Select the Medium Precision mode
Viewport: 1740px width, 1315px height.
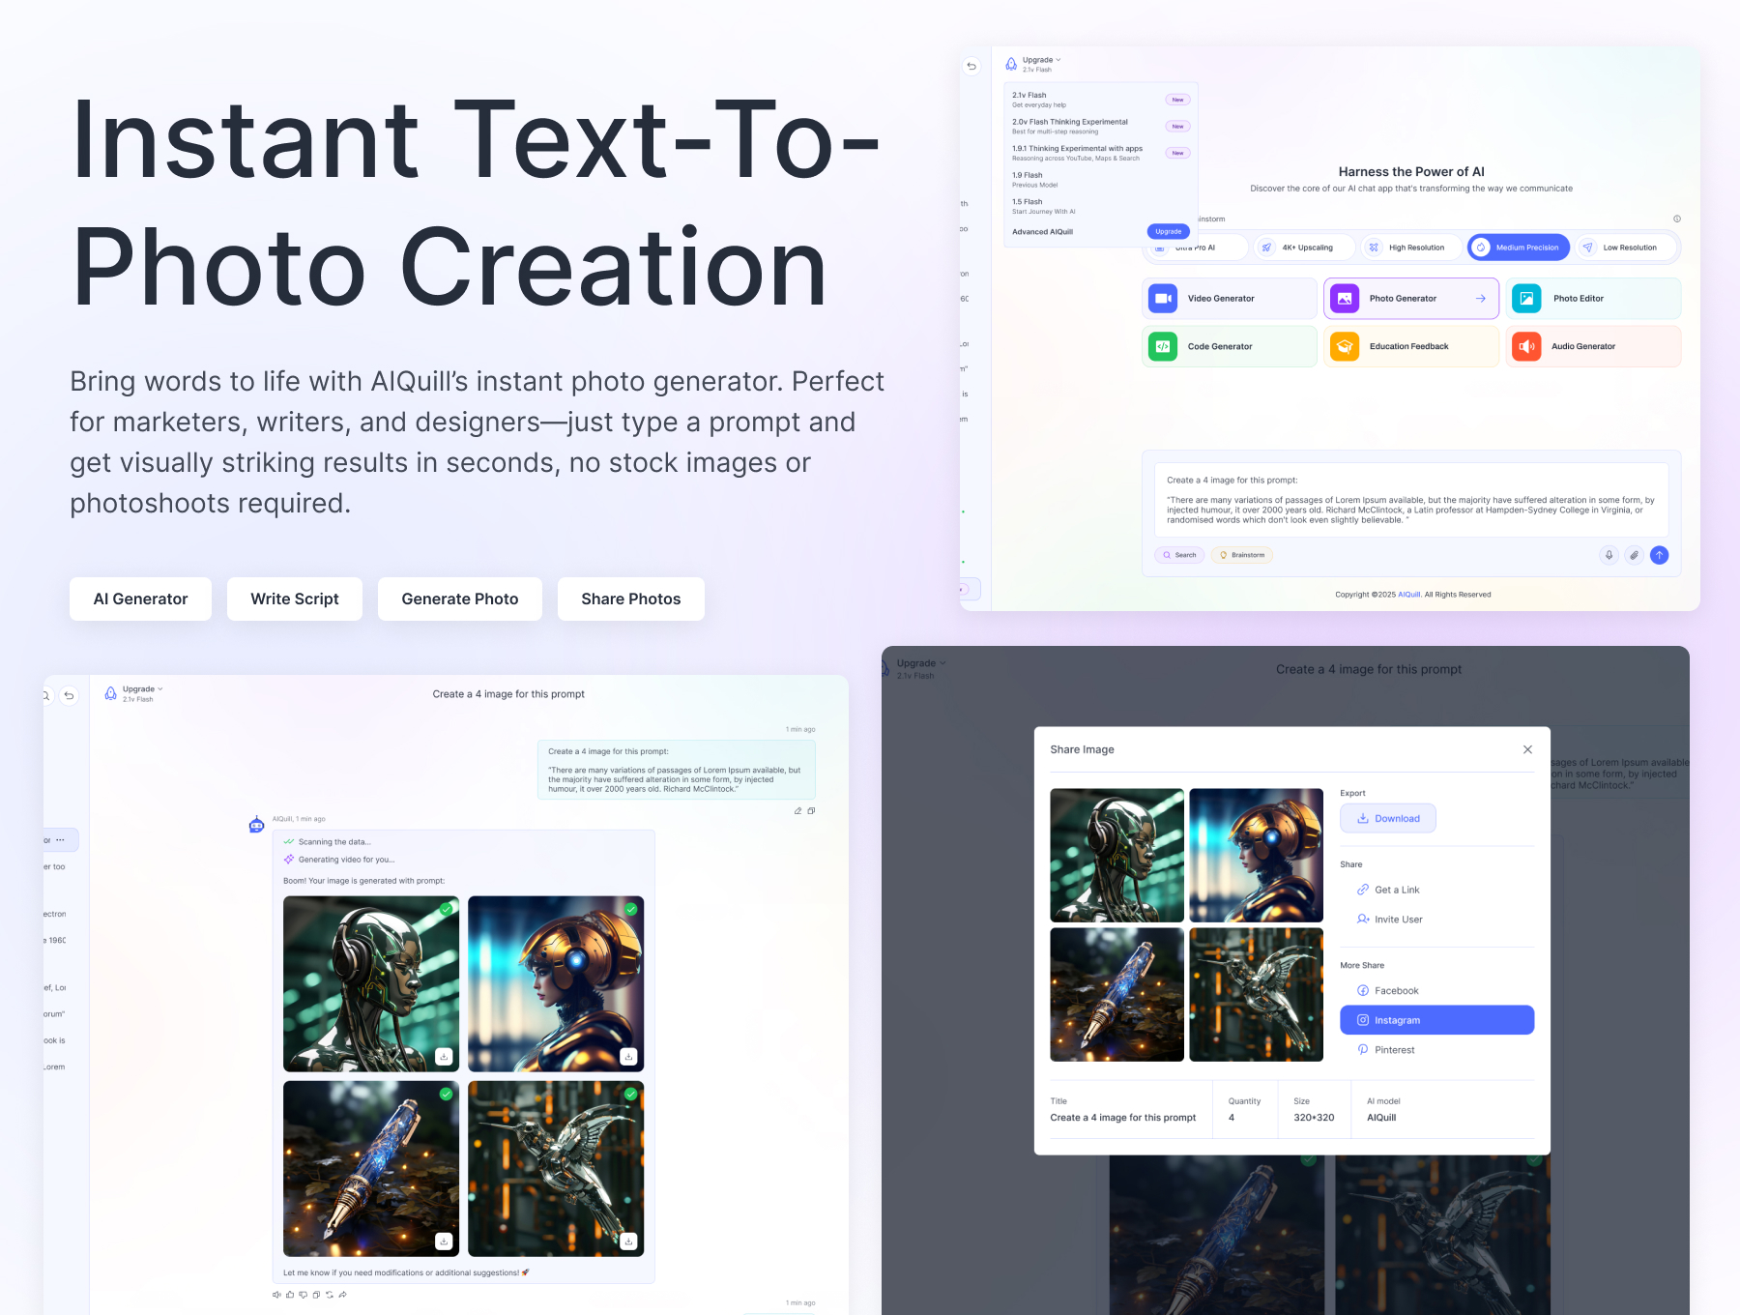1518,247
